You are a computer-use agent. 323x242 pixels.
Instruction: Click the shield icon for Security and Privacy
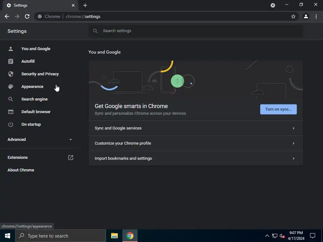coord(11,74)
